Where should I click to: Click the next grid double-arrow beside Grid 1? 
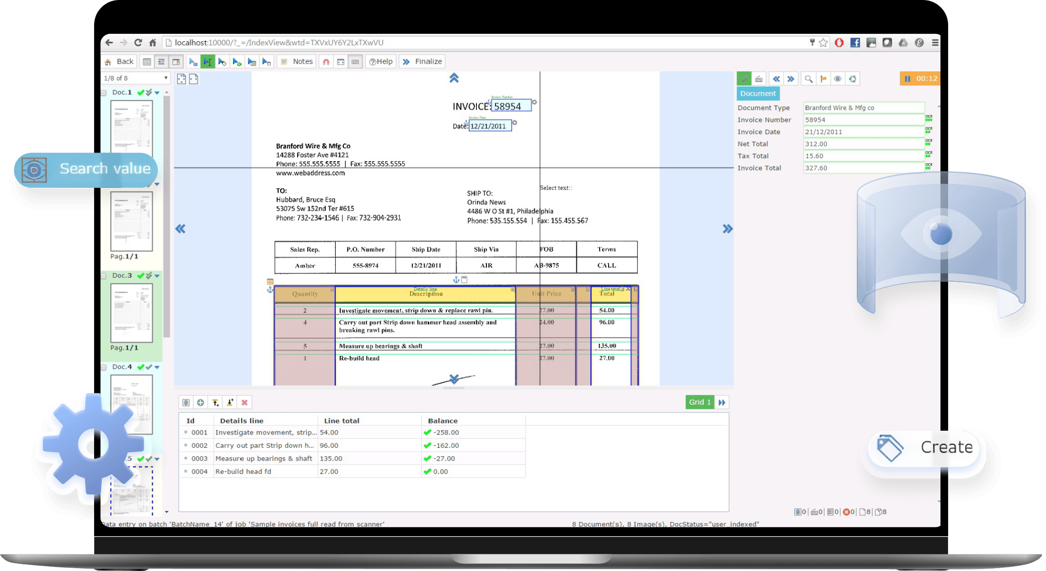point(722,403)
